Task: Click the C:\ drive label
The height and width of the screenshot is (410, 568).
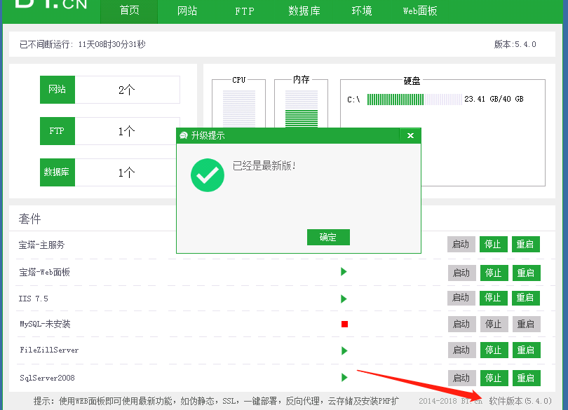Action: click(x=353, y=100)
